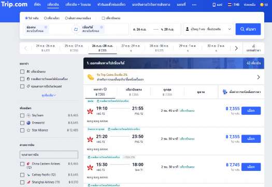
Task: Click the SkyTeam alliance logo
Action: [x=28, y=115]
